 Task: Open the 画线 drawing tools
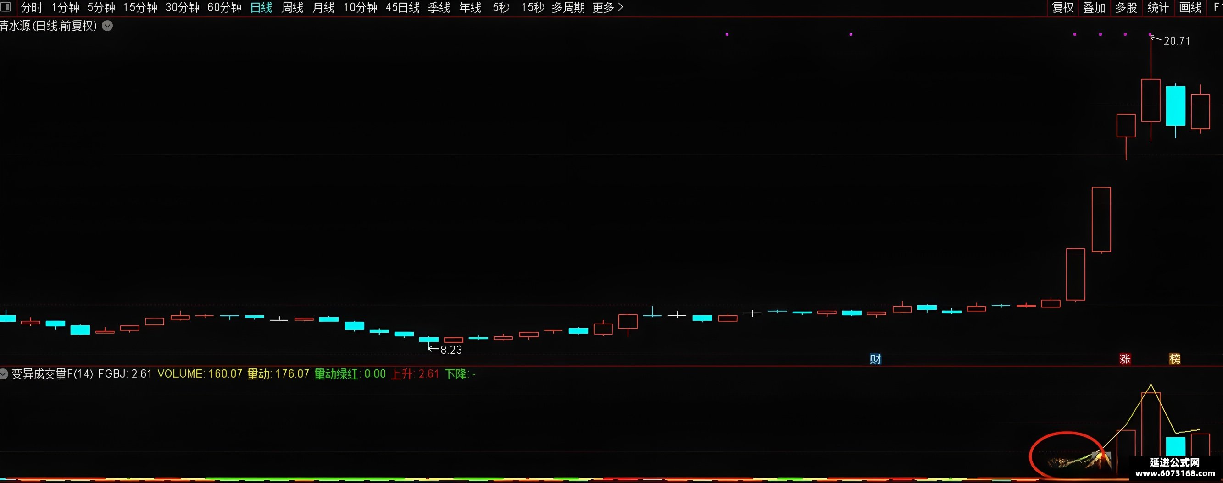(x=1190, y=8)
